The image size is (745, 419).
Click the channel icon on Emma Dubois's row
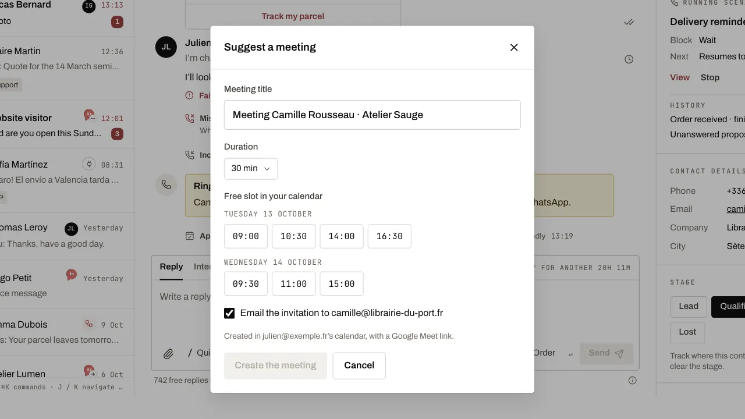88,324
